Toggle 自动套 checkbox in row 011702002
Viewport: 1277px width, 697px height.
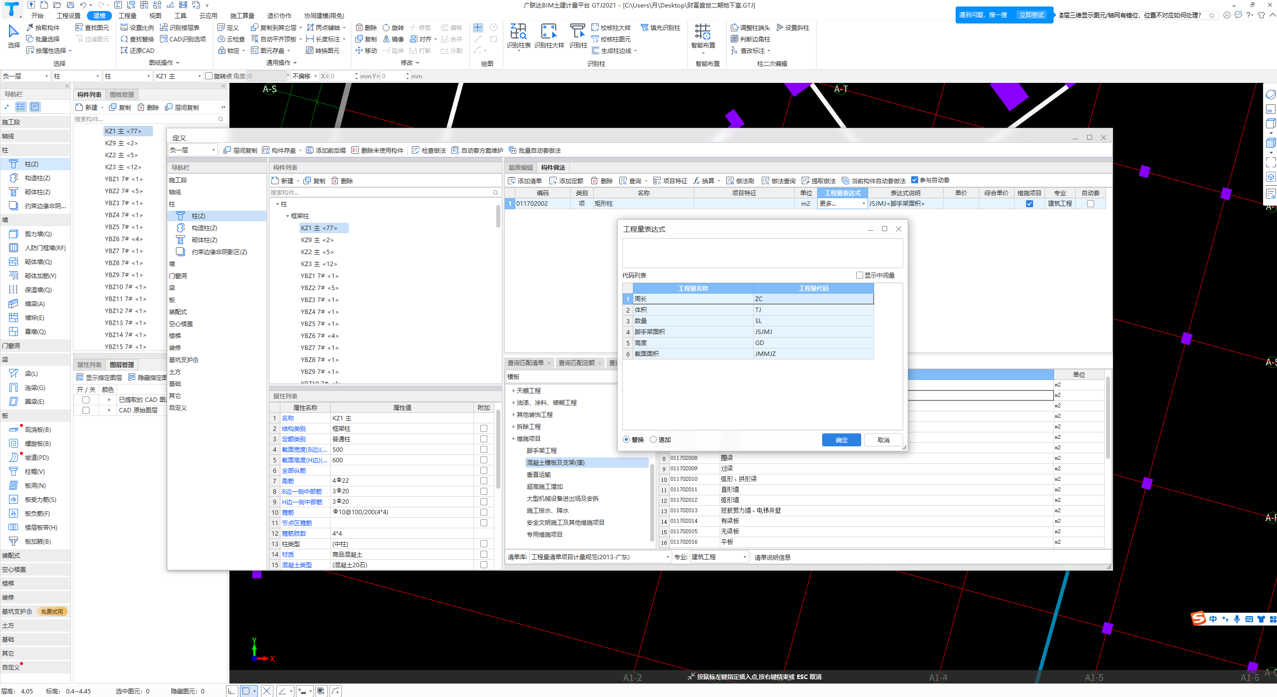(1091, 204)
